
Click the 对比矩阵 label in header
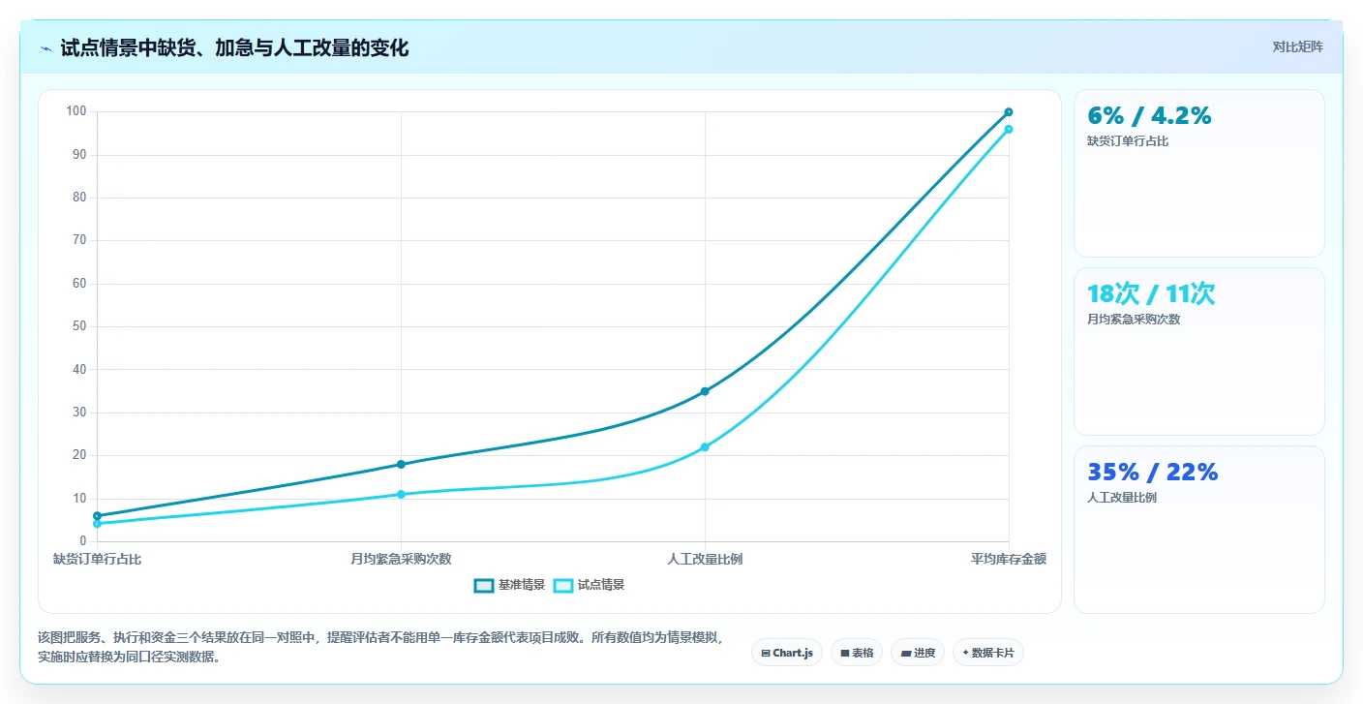1297,46
